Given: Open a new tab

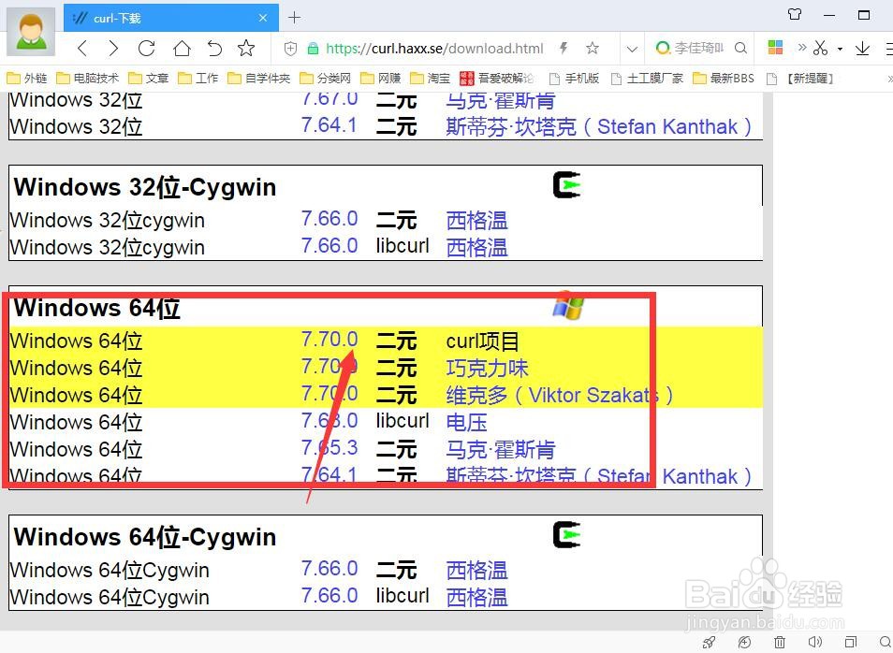Looking at the screenshot, I should click(x=294, y=18).
